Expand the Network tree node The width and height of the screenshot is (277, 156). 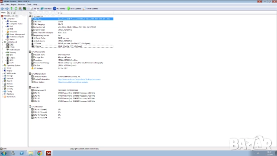(x=3, y=78)
